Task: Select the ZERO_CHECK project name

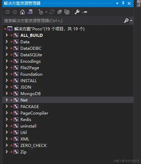Action: click(34, 146)
